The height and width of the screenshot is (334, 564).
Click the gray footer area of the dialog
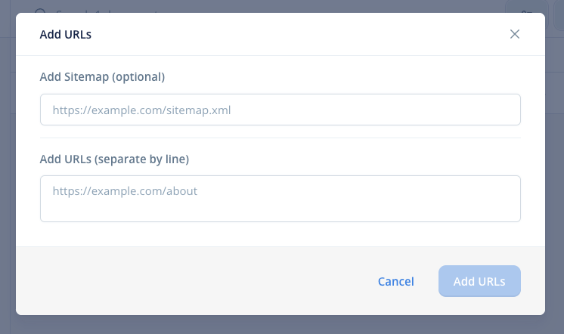[194, 281]
